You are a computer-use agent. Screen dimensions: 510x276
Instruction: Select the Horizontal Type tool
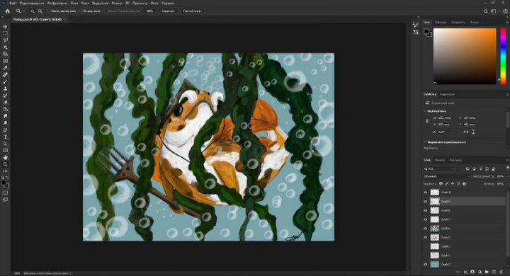point(5,137)
